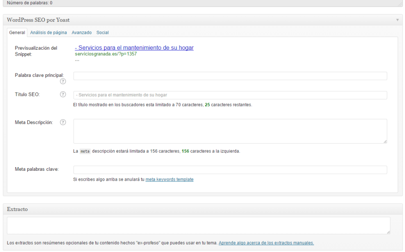Viewport: 405px width, 252px height.
Task: Click the green snippet URL text
Action: [x=106, y=54]
